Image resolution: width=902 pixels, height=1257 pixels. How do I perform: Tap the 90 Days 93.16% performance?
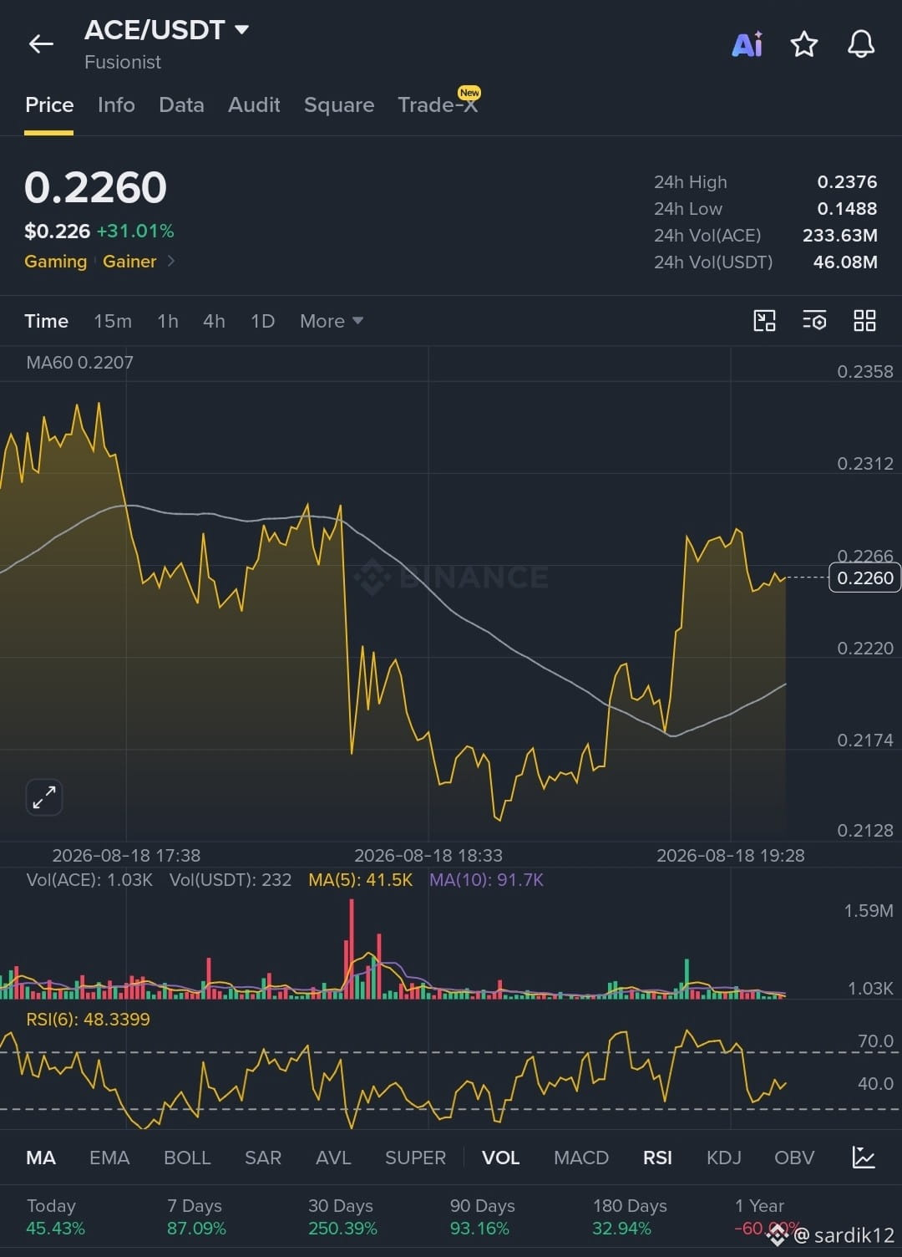pos(482,1217)
